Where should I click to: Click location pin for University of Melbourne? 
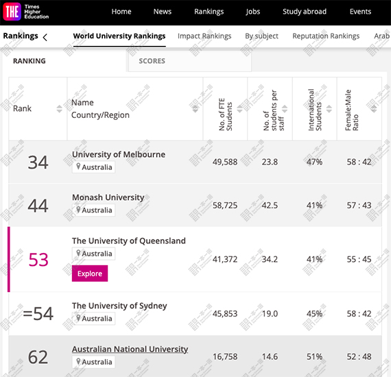78,167
